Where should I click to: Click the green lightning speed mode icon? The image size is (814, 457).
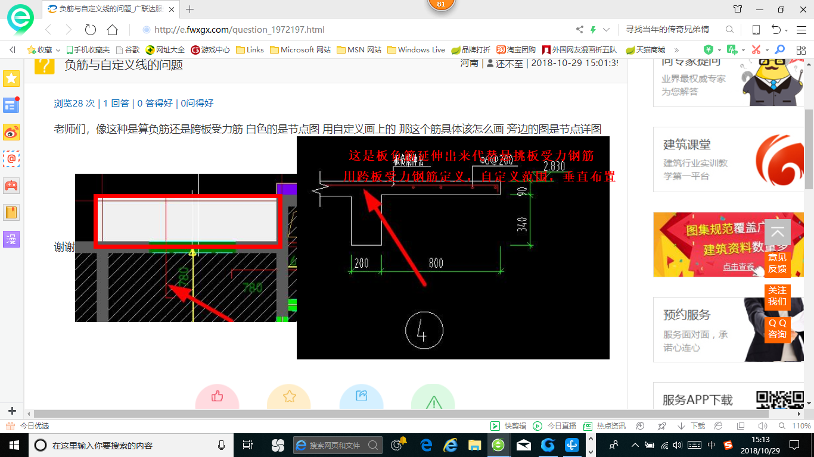(x=593, y=30)
